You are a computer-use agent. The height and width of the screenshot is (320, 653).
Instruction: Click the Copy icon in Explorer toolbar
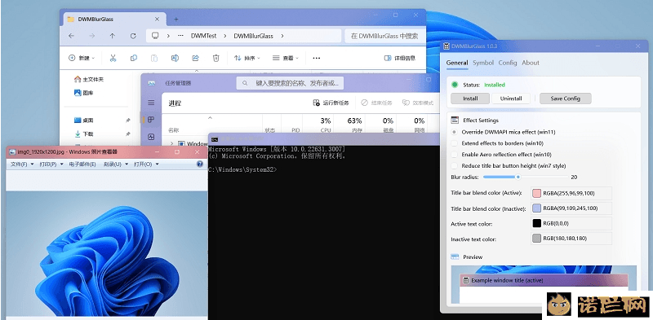[x=134, y=58]
